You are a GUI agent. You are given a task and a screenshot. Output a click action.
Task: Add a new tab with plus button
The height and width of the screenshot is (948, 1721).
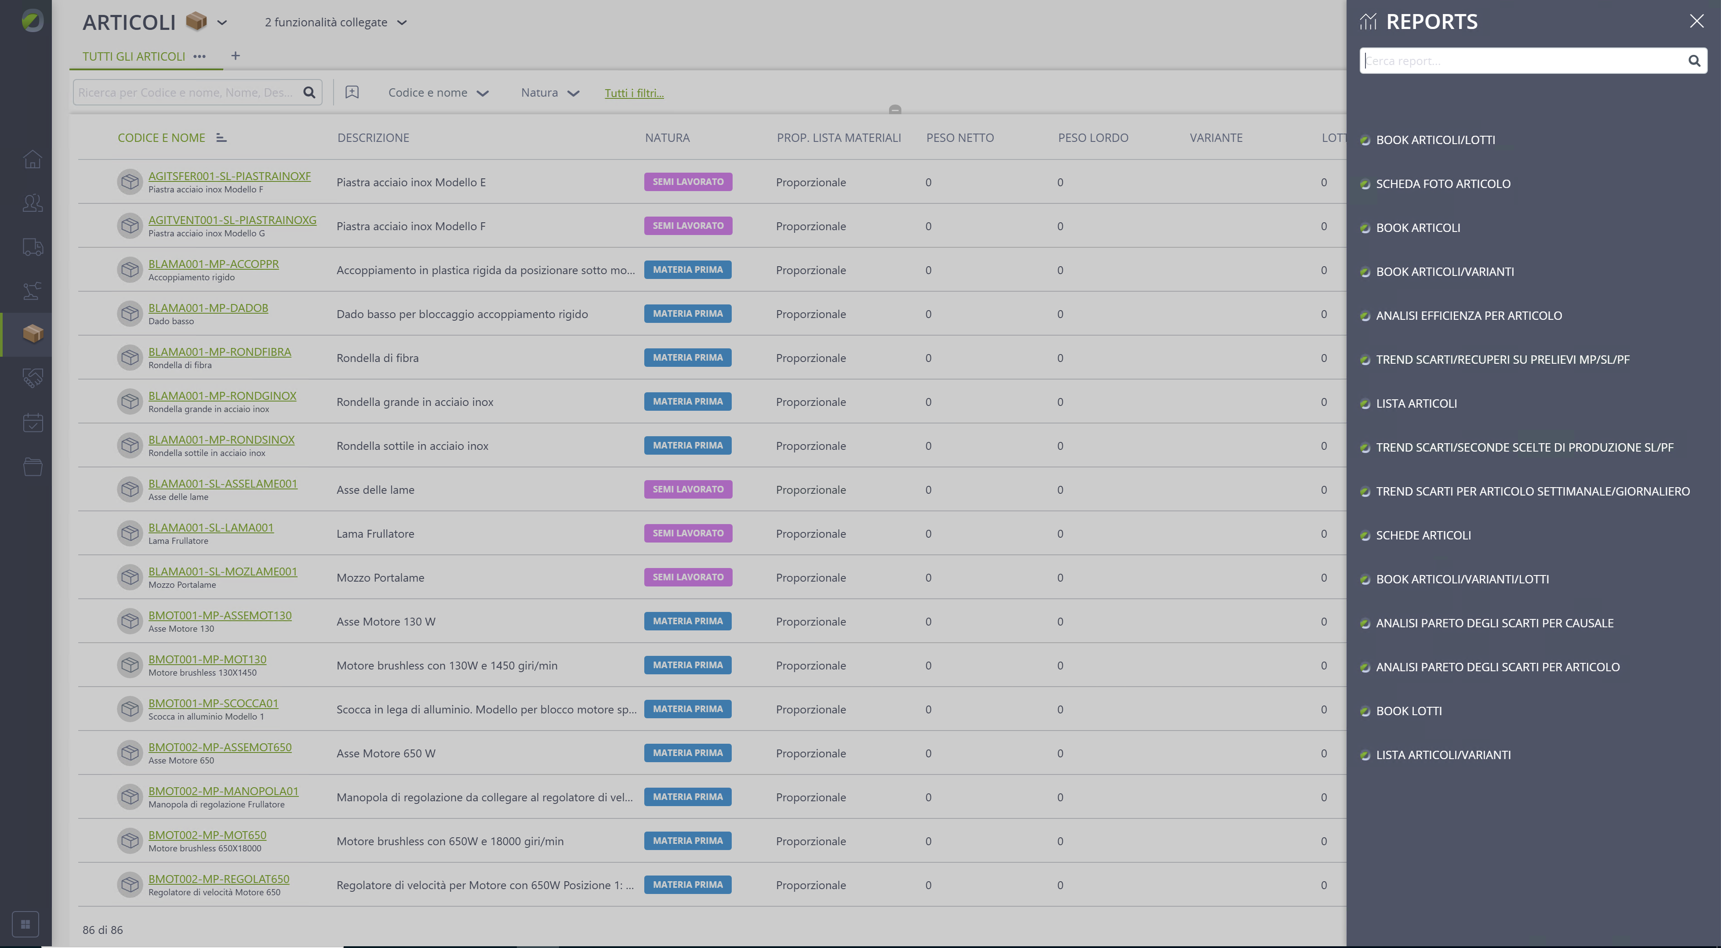coord(235,56)
